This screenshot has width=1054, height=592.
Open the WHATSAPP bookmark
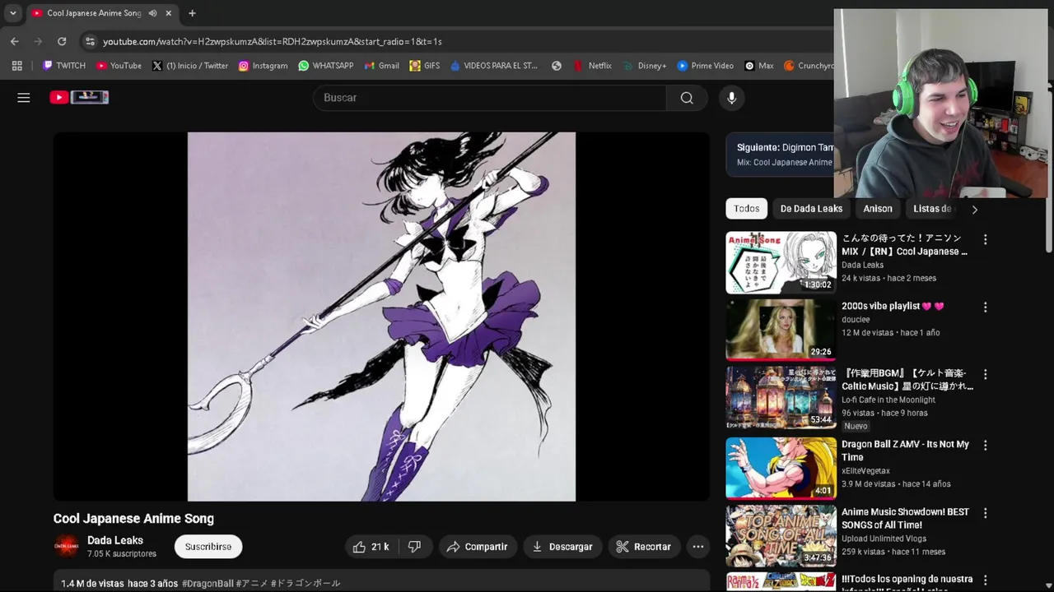(325, 66)
